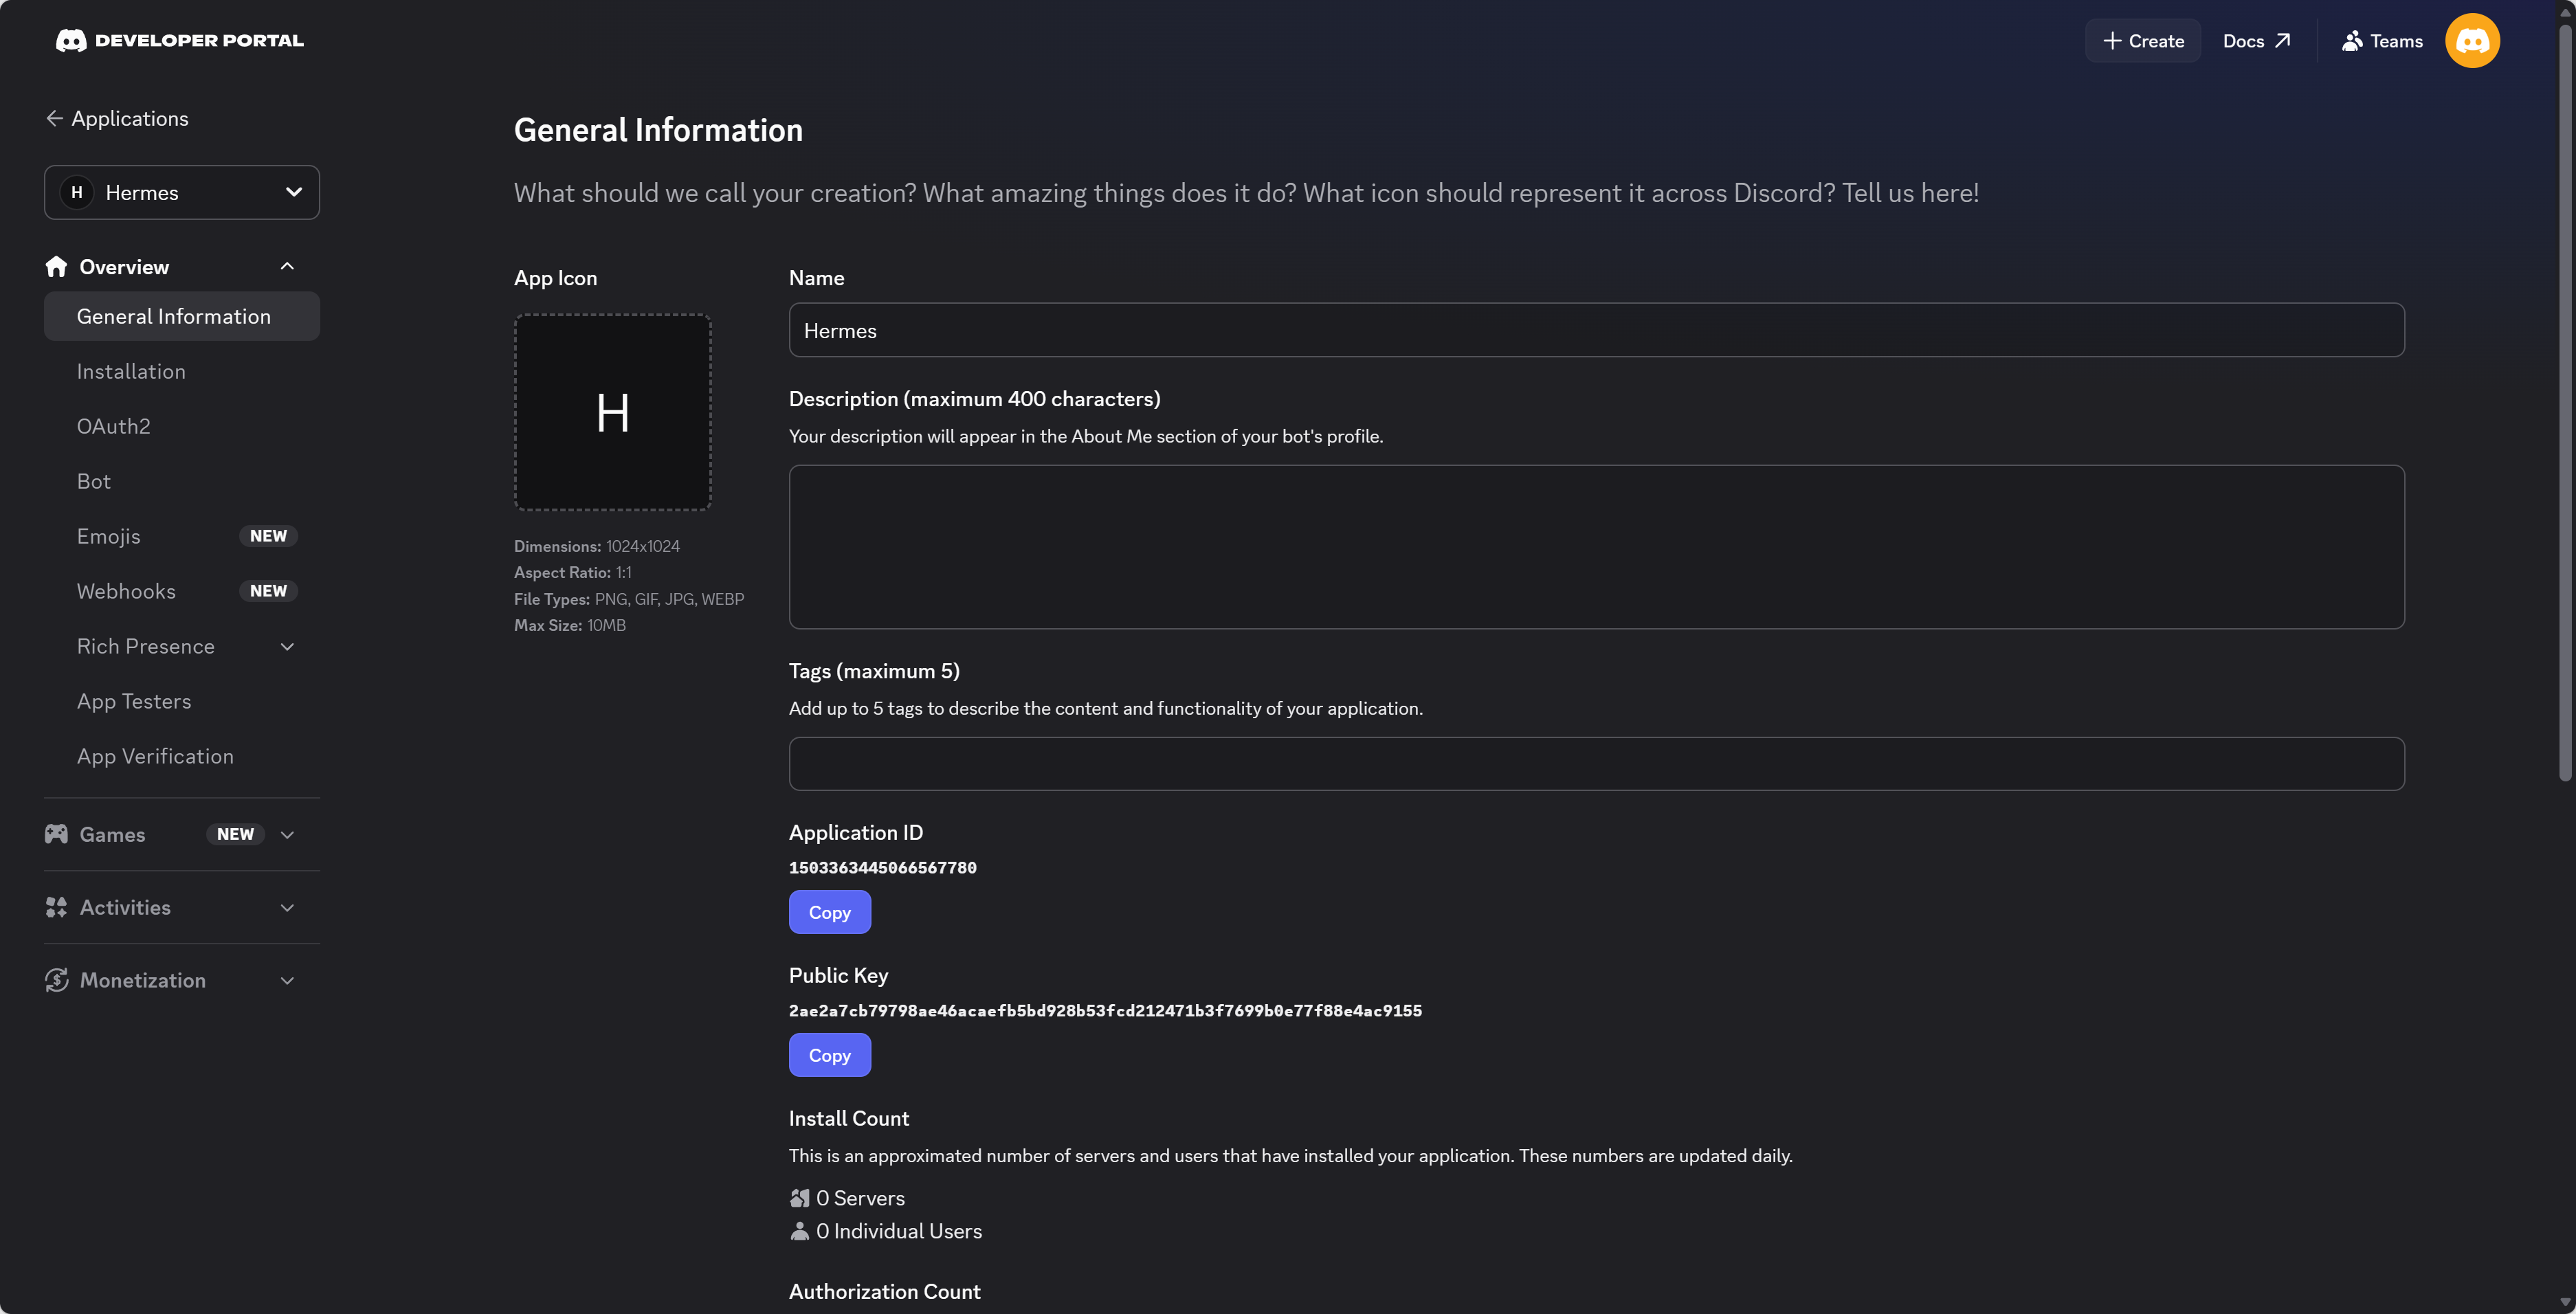Image resolution: width=2576 pixels, height=1314 pixels.
Task: Click the '0 Servers' text
Action: click(860, 1198)
